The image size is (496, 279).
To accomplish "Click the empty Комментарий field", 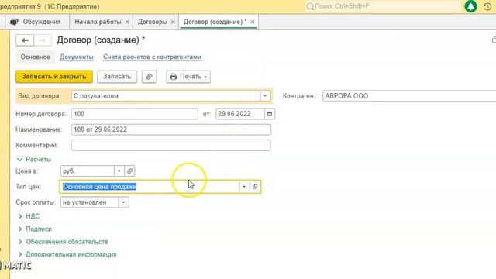I will tap(170, 145).
